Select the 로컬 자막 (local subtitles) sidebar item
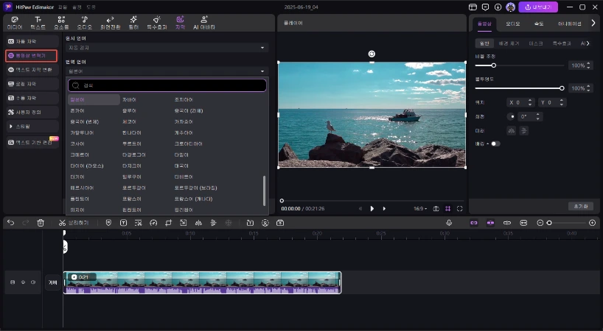Image resolution: width=603 pixels, height=331 pixels. [32, 84]
